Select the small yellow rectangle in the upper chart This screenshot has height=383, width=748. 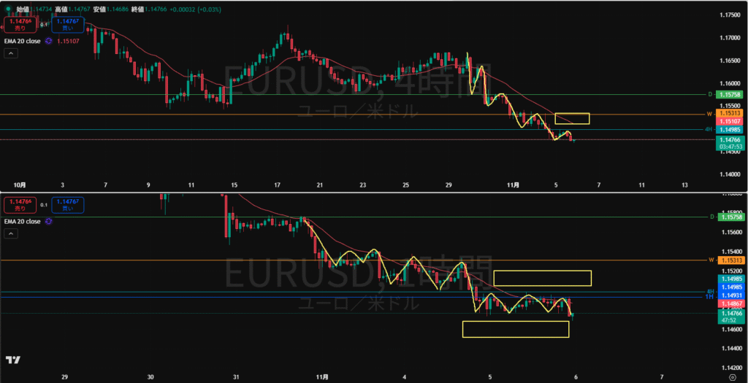coord(572,118)
